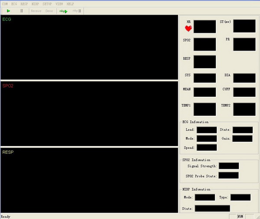Open the SETUP menu
Image resolution: width=260 pixels, height=219 pixels.
click(47, 3)
